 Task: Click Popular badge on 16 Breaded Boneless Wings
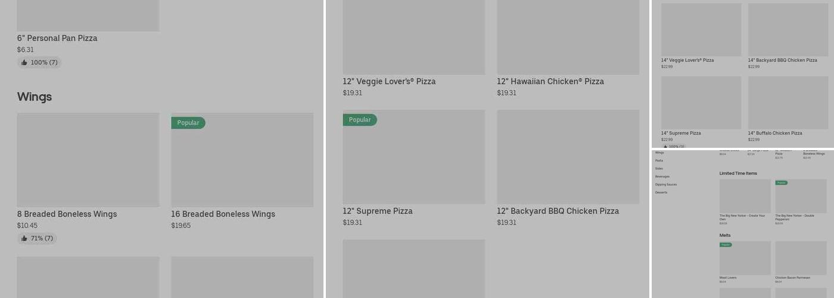[x=188, y=123]
